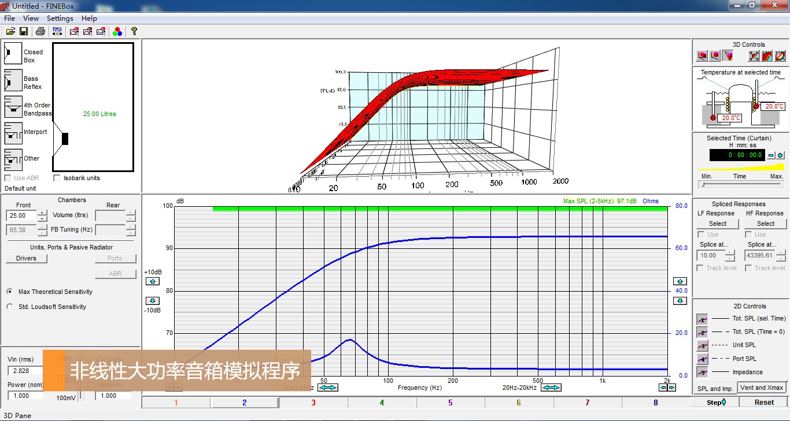Viewport: 790px width, 421px height.
Task: Raise the SPL scale with the +10dB arrow
Action: (153, 281)
